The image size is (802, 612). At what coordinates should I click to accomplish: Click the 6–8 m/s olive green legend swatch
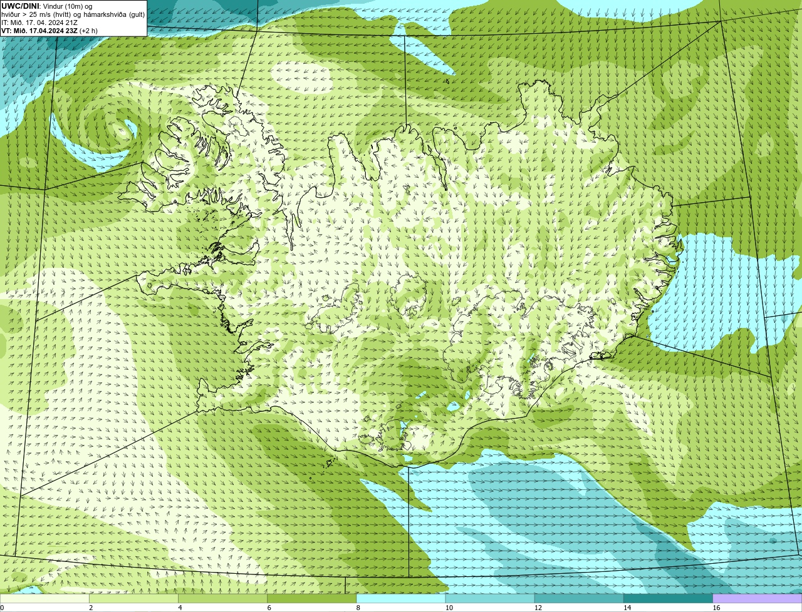(x=312, y=598)
